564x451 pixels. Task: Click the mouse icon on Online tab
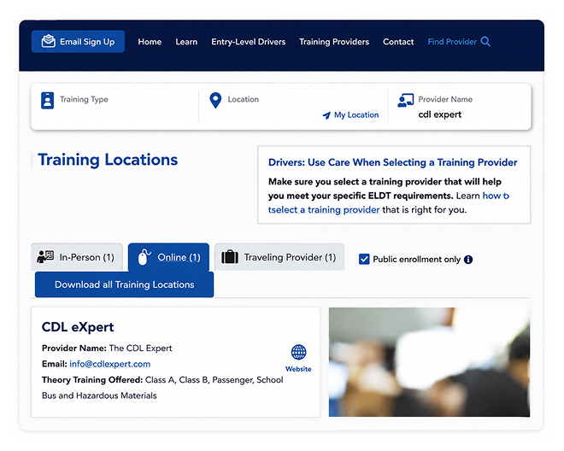pyautogui.click(x=144, y=257)
